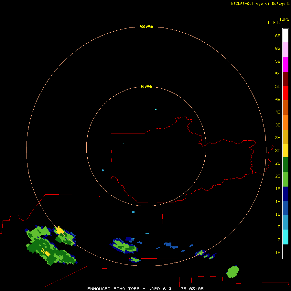Click the gold 38 kft legend swatch
The width and height of the screenshot is (291, 291).
coord(286,137)
